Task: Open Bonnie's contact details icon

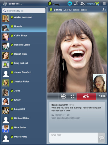Action: (104, 10)
